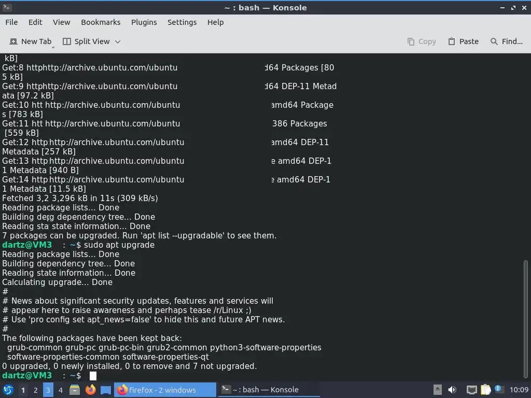The image size is (531, 398).
Task: Click the Copy toolbar button
Action: pos(421,41)
